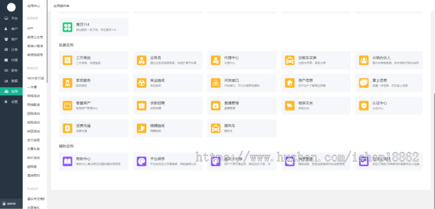The image size is (435, 209).
Task: Open NEW支付返 submenu item
Action: (35, 78)
